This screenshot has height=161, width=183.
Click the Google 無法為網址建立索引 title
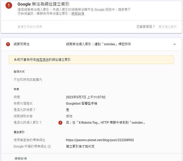(43, 4)
